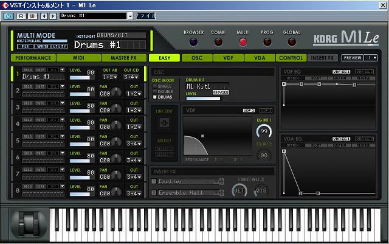Toggle insert FX 2 Ensemble Hall on
Screen dimensions: 389x244
(154, 192)
